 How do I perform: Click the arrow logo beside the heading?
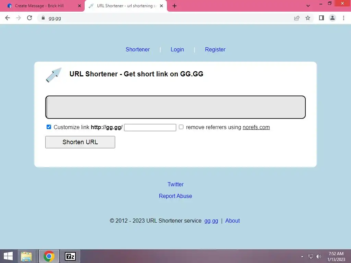pos(54,75)
